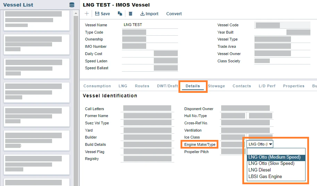This screenshot has width=317, height=186.
Task: Click the Propeller Pitch field
Action: tap(233, 151)
